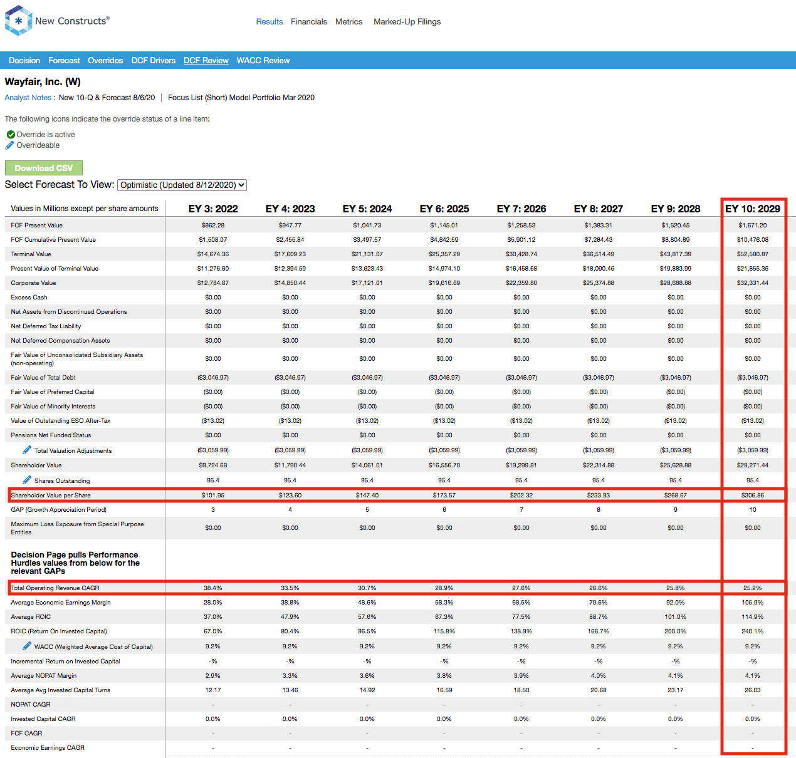
Task: Click the EY 6: 2025 column header
Action: [x=444, y=209]
